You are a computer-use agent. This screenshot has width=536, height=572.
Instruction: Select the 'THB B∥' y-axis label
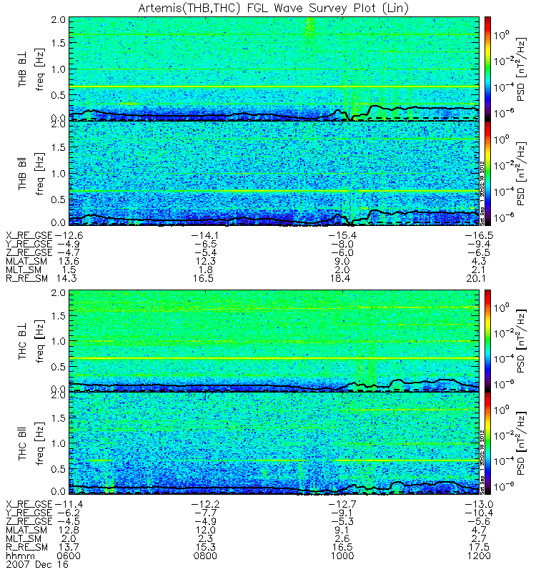[23, 174]
